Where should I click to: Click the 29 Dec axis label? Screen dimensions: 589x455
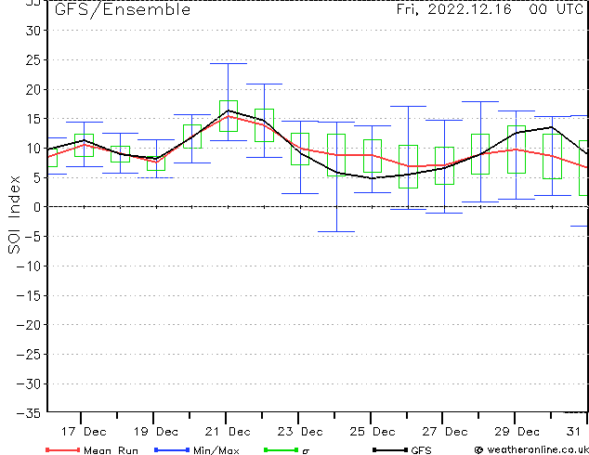[x=517, y=432]
